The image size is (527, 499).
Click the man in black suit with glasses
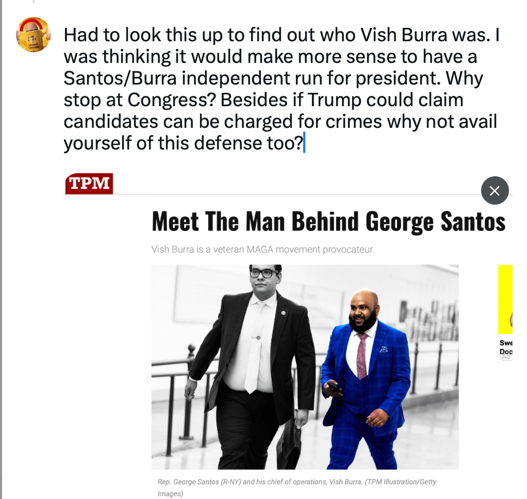(x=251, y=367)
